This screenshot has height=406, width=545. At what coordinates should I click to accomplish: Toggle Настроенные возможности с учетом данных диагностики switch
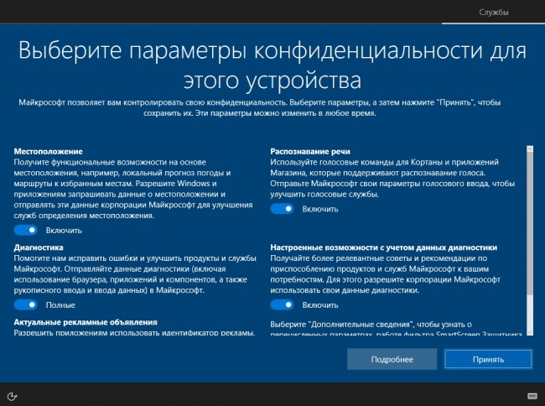(x=282, y=304)
